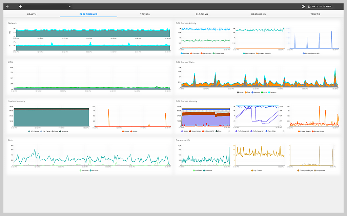Viewport: 347px width, 216px height.
Task: Click the target icon in top bar
Action: [20, 6]
